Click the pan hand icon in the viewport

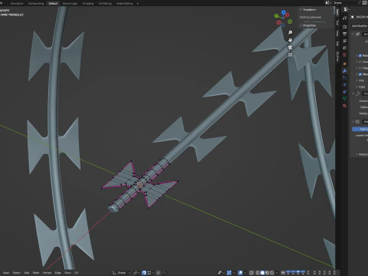[x=291, y=40]
